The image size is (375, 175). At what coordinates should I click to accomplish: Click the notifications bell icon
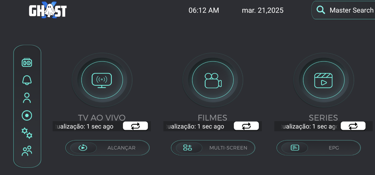(27, 80)
